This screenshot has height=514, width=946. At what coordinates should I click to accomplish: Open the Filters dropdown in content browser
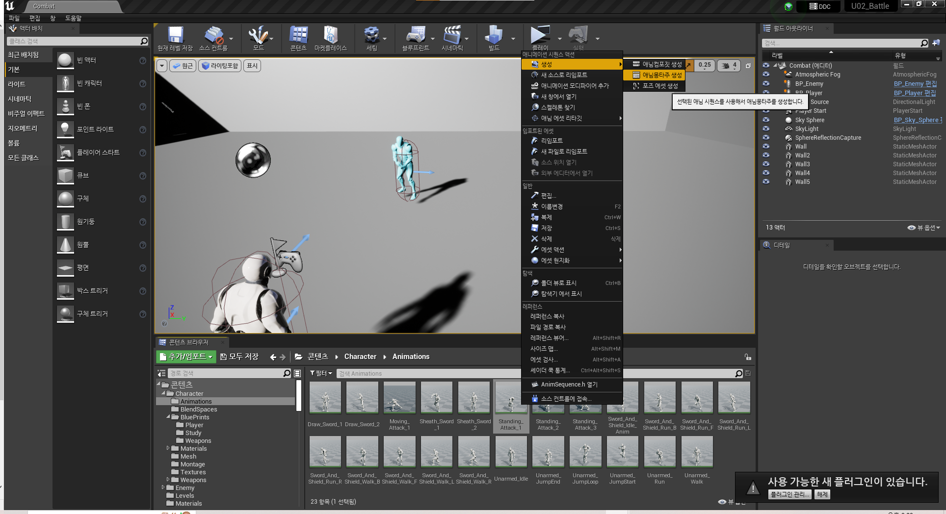tap(321, 374)
